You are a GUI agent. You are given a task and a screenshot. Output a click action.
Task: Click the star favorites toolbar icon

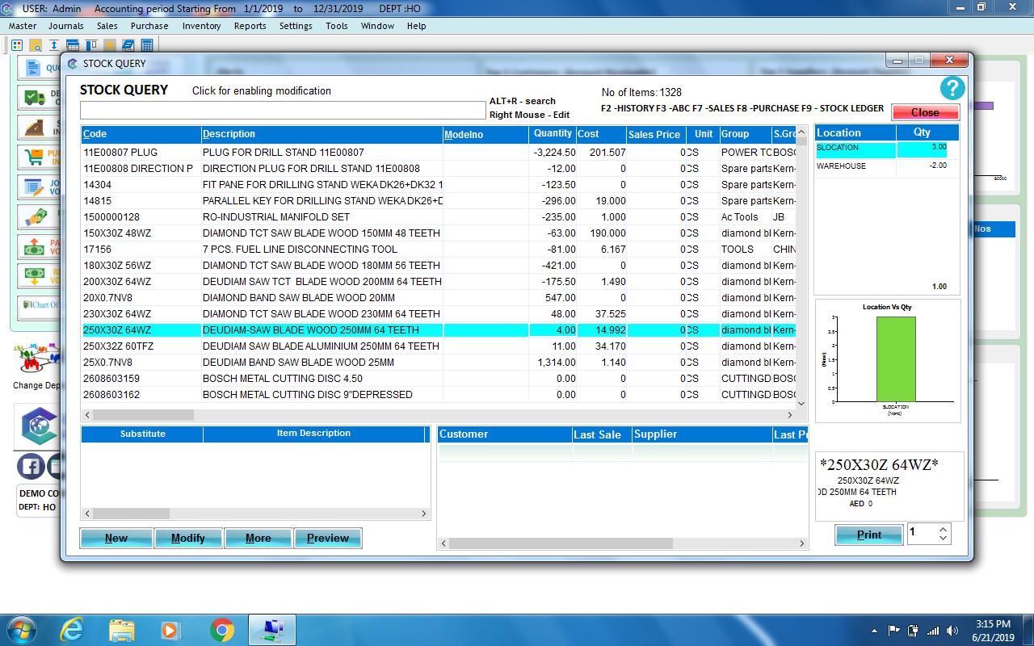point(110,45)
